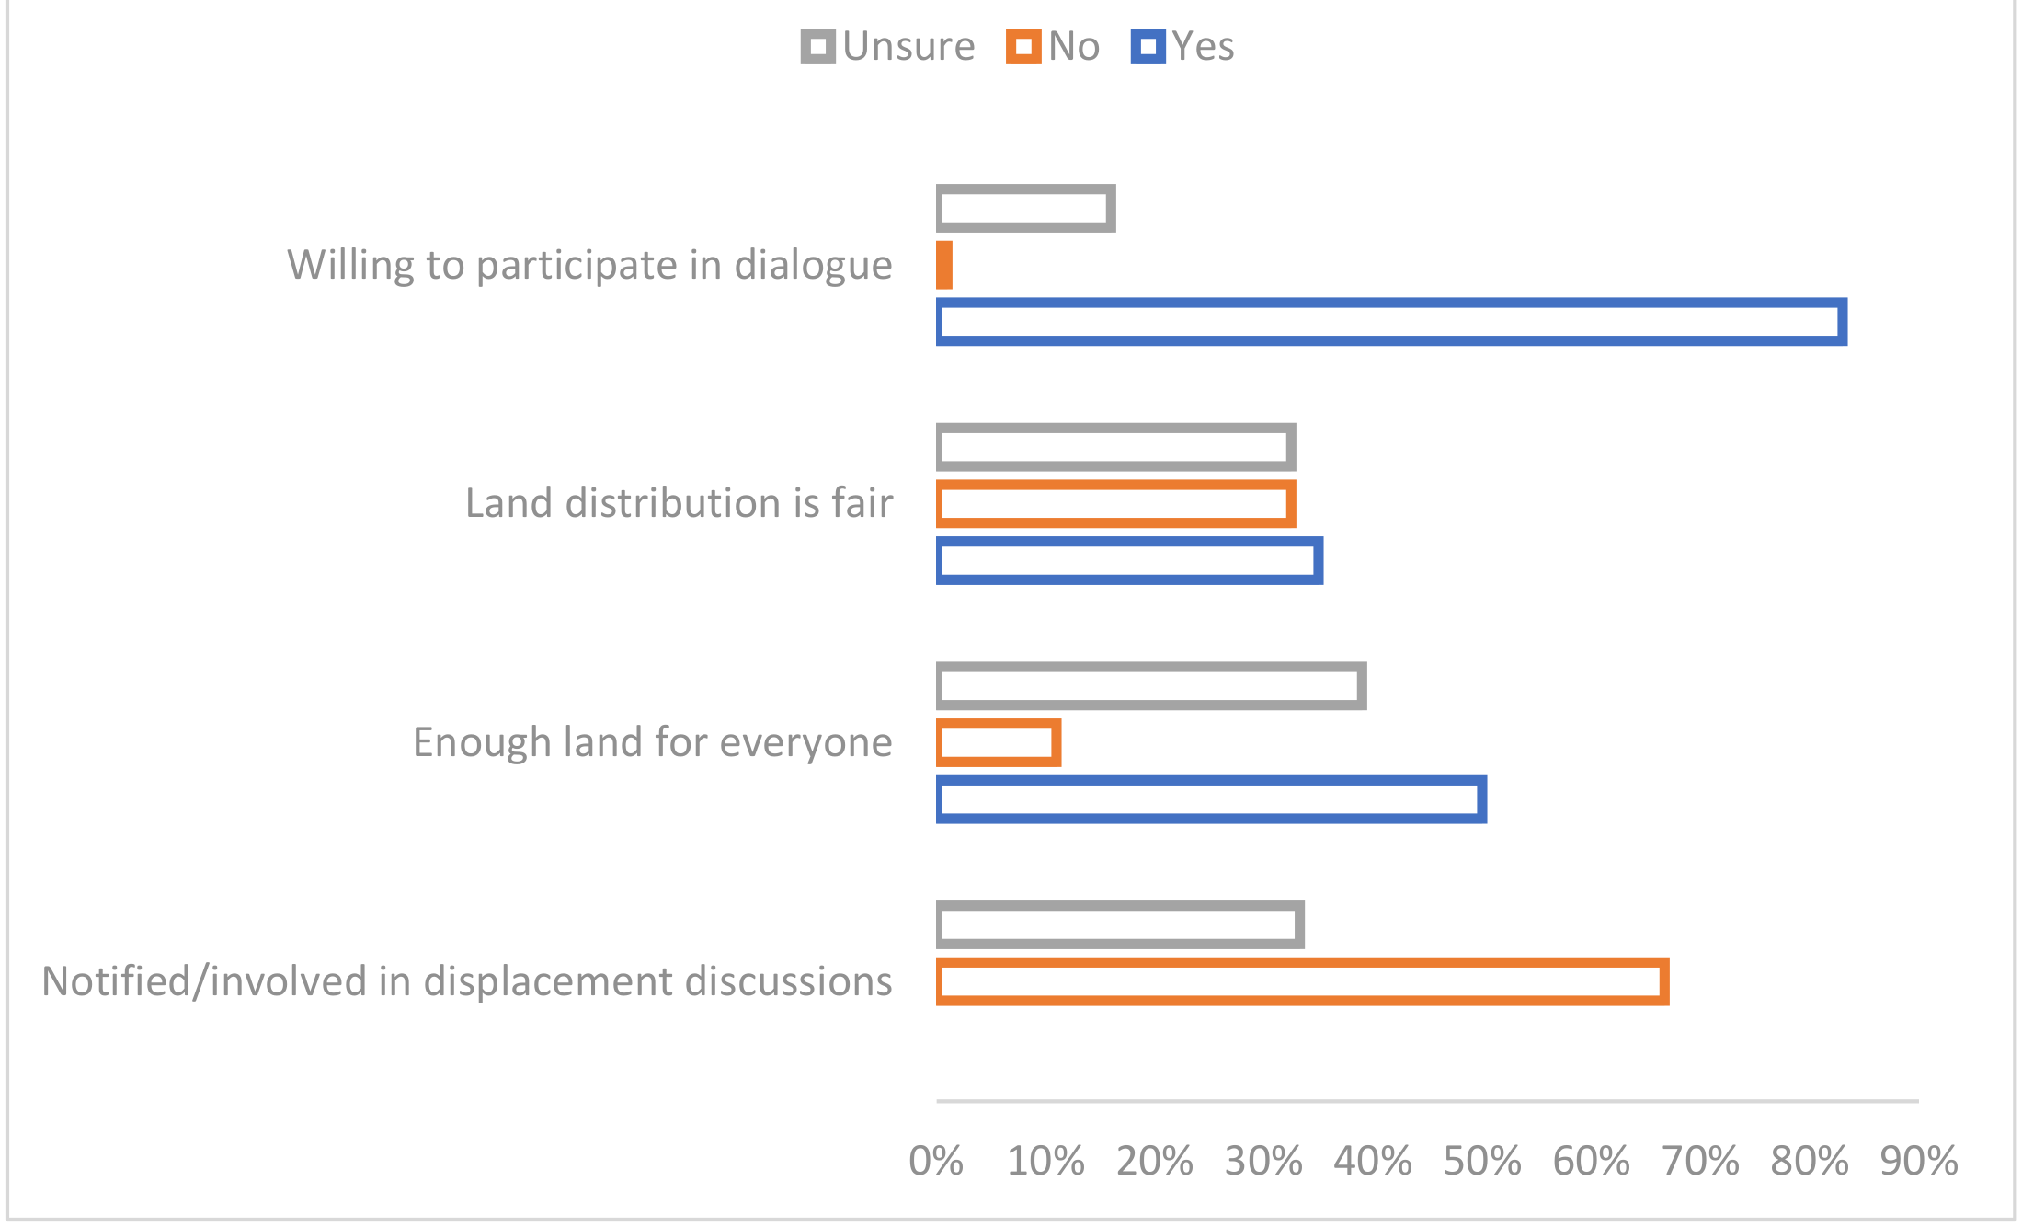The width and height of the screenshot is (2022, 1227).
Task: Click the tiny orange No bar for dialogue
Action: (x=944, y=266)
